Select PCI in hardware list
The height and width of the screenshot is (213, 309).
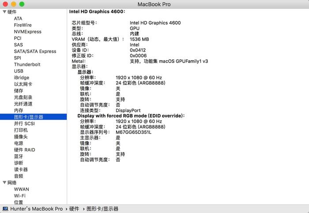coord(18,38)
